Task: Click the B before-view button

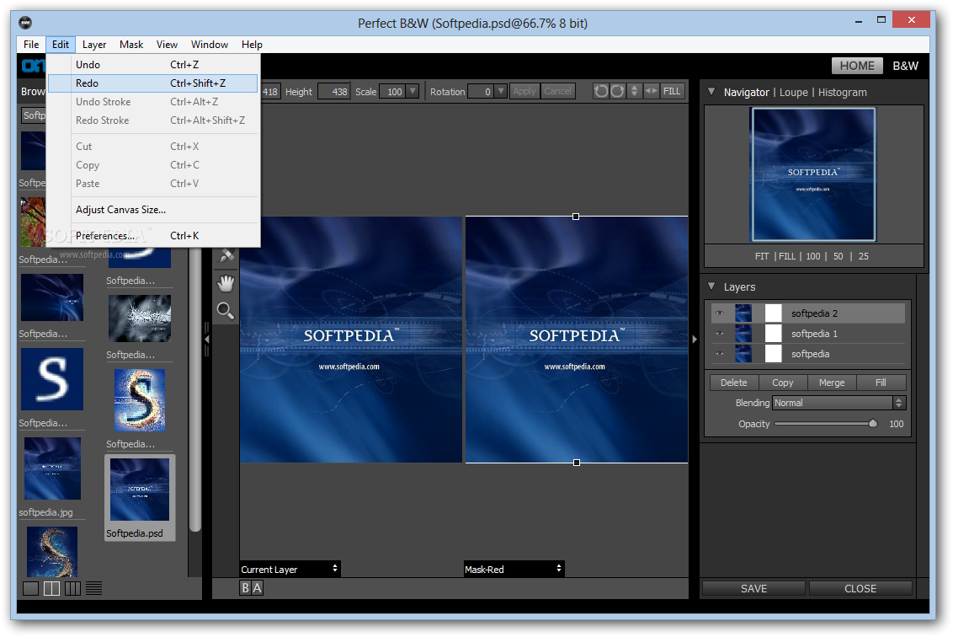Action: click(246, 588)
